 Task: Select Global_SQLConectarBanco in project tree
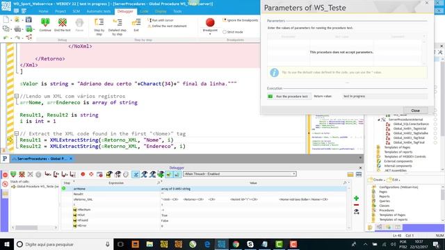[x=411, y=124]
